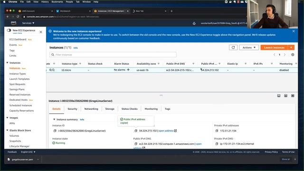
Task: Open Launch Templates in sidebar
Action: (x=19, y=79)
